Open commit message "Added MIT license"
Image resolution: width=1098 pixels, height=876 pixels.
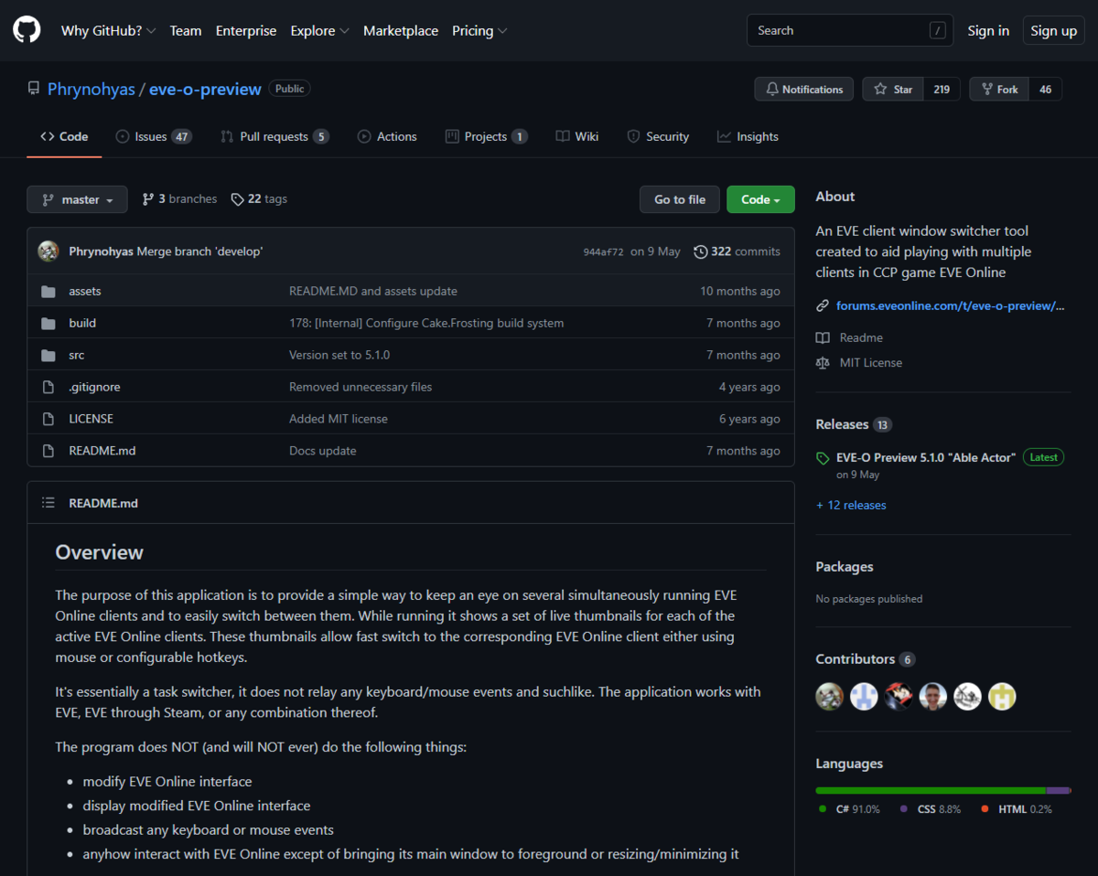pos(339,419)
